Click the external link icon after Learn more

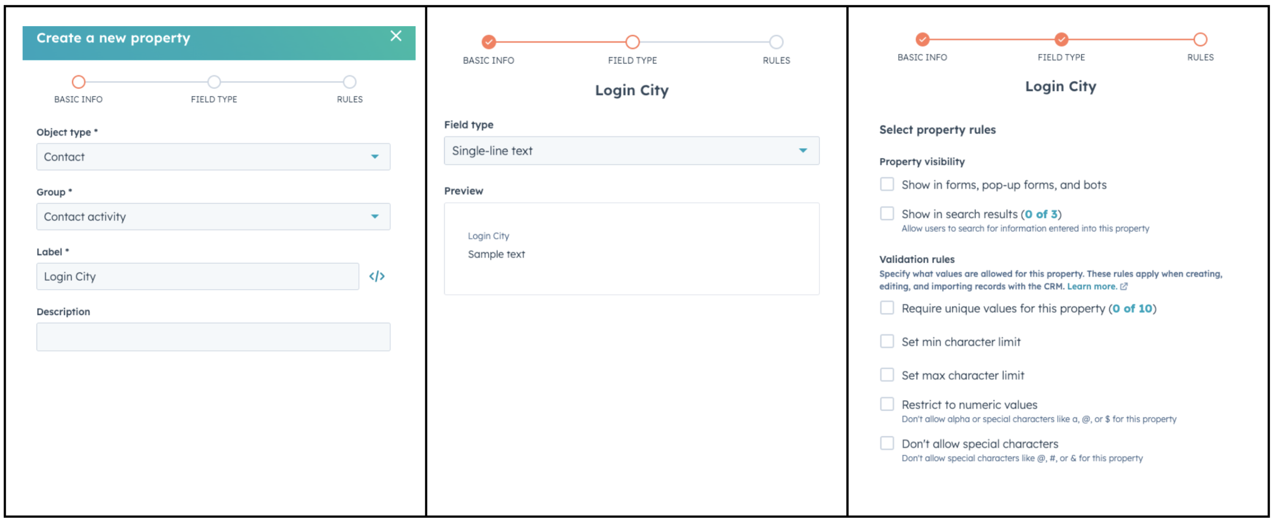pyautogui.click(x=1124, y=287)
